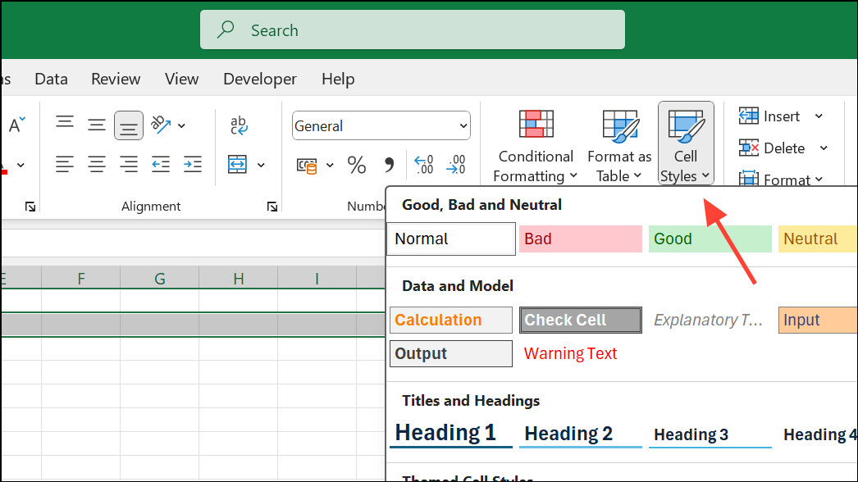Toggle middle vertical alignment

click(x=97, y=124)
